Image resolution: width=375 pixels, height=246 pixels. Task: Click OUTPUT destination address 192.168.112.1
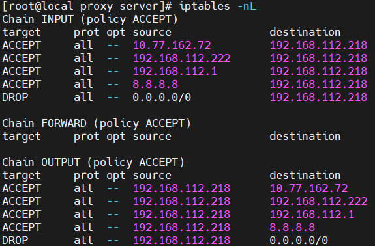coord(312,214)
